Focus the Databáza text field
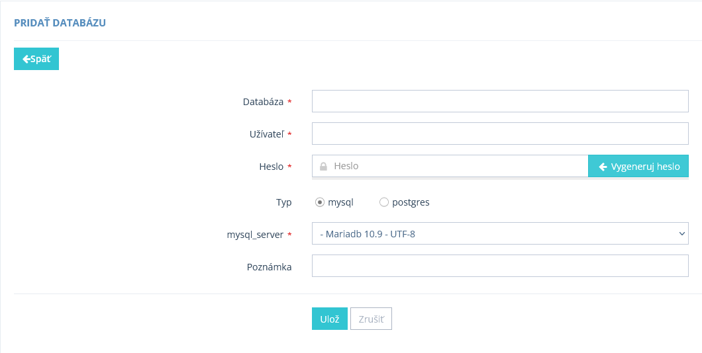The image size is (702, 353). pyautogui.click(x=500, y=101)
